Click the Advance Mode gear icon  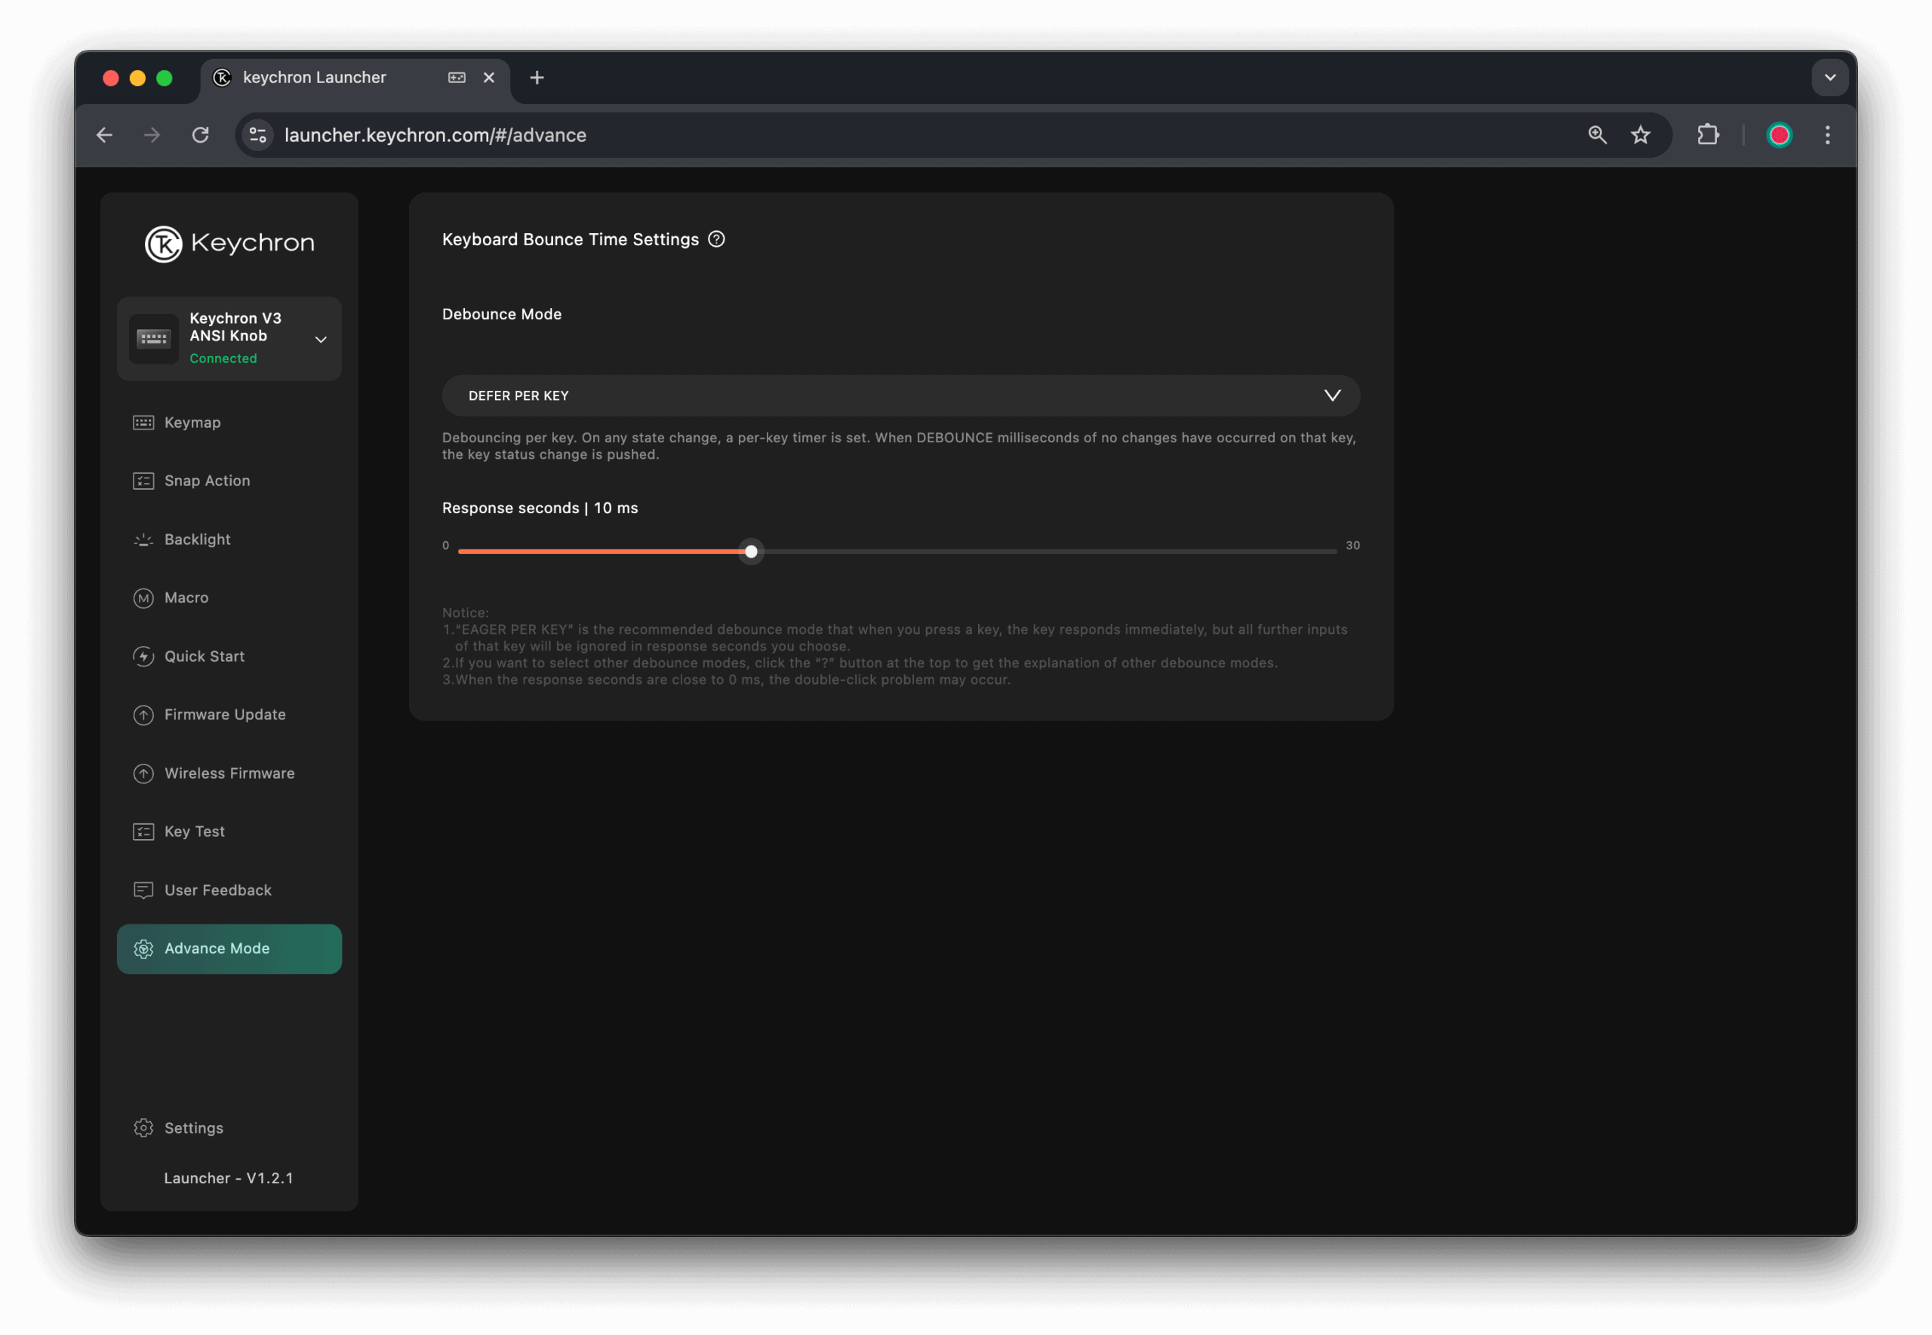144,949
